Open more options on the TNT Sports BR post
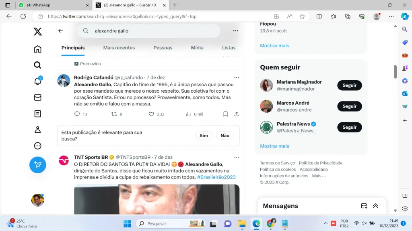Viewport: 412px width, 231px height. [237, 157]
